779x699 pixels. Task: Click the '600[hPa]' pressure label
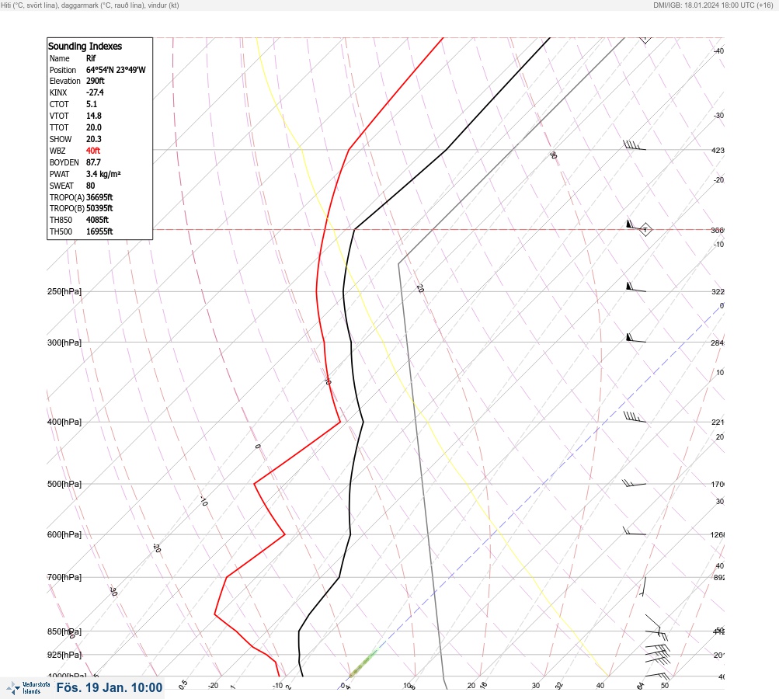64,534
